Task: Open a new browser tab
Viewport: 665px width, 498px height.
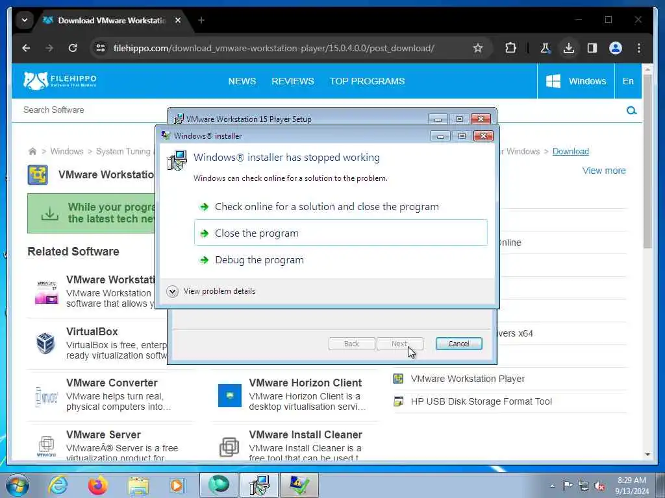Action: pos(201,20)
